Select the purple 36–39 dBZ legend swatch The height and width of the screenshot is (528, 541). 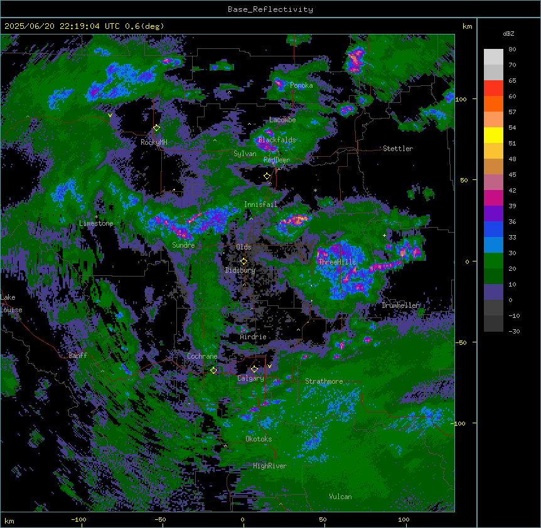[493, 214]
